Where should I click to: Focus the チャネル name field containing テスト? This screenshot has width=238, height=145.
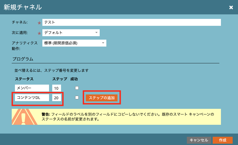131,22
